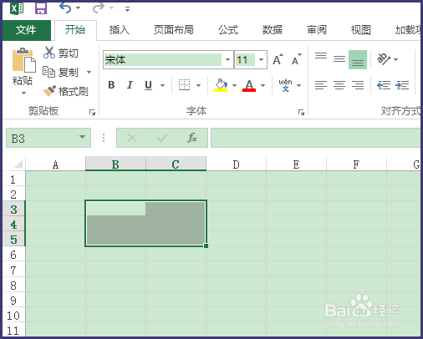Open underline style dropdown arrow

(x=162, y=85)
